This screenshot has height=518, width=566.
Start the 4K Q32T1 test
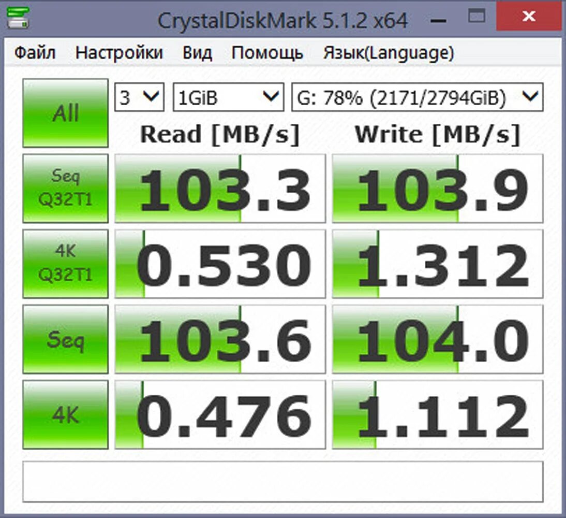tap(65, 264)
